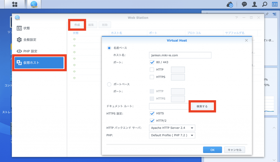Open the DSM main menu grid icon

coord(14,4)
